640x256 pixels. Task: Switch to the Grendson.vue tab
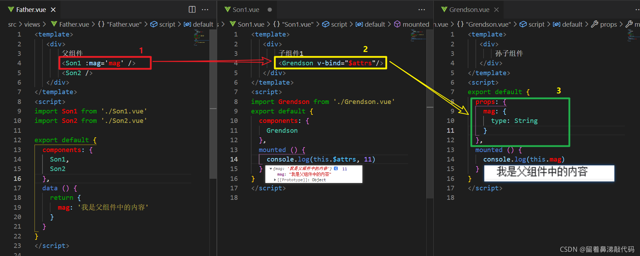(x=469, y=9)
